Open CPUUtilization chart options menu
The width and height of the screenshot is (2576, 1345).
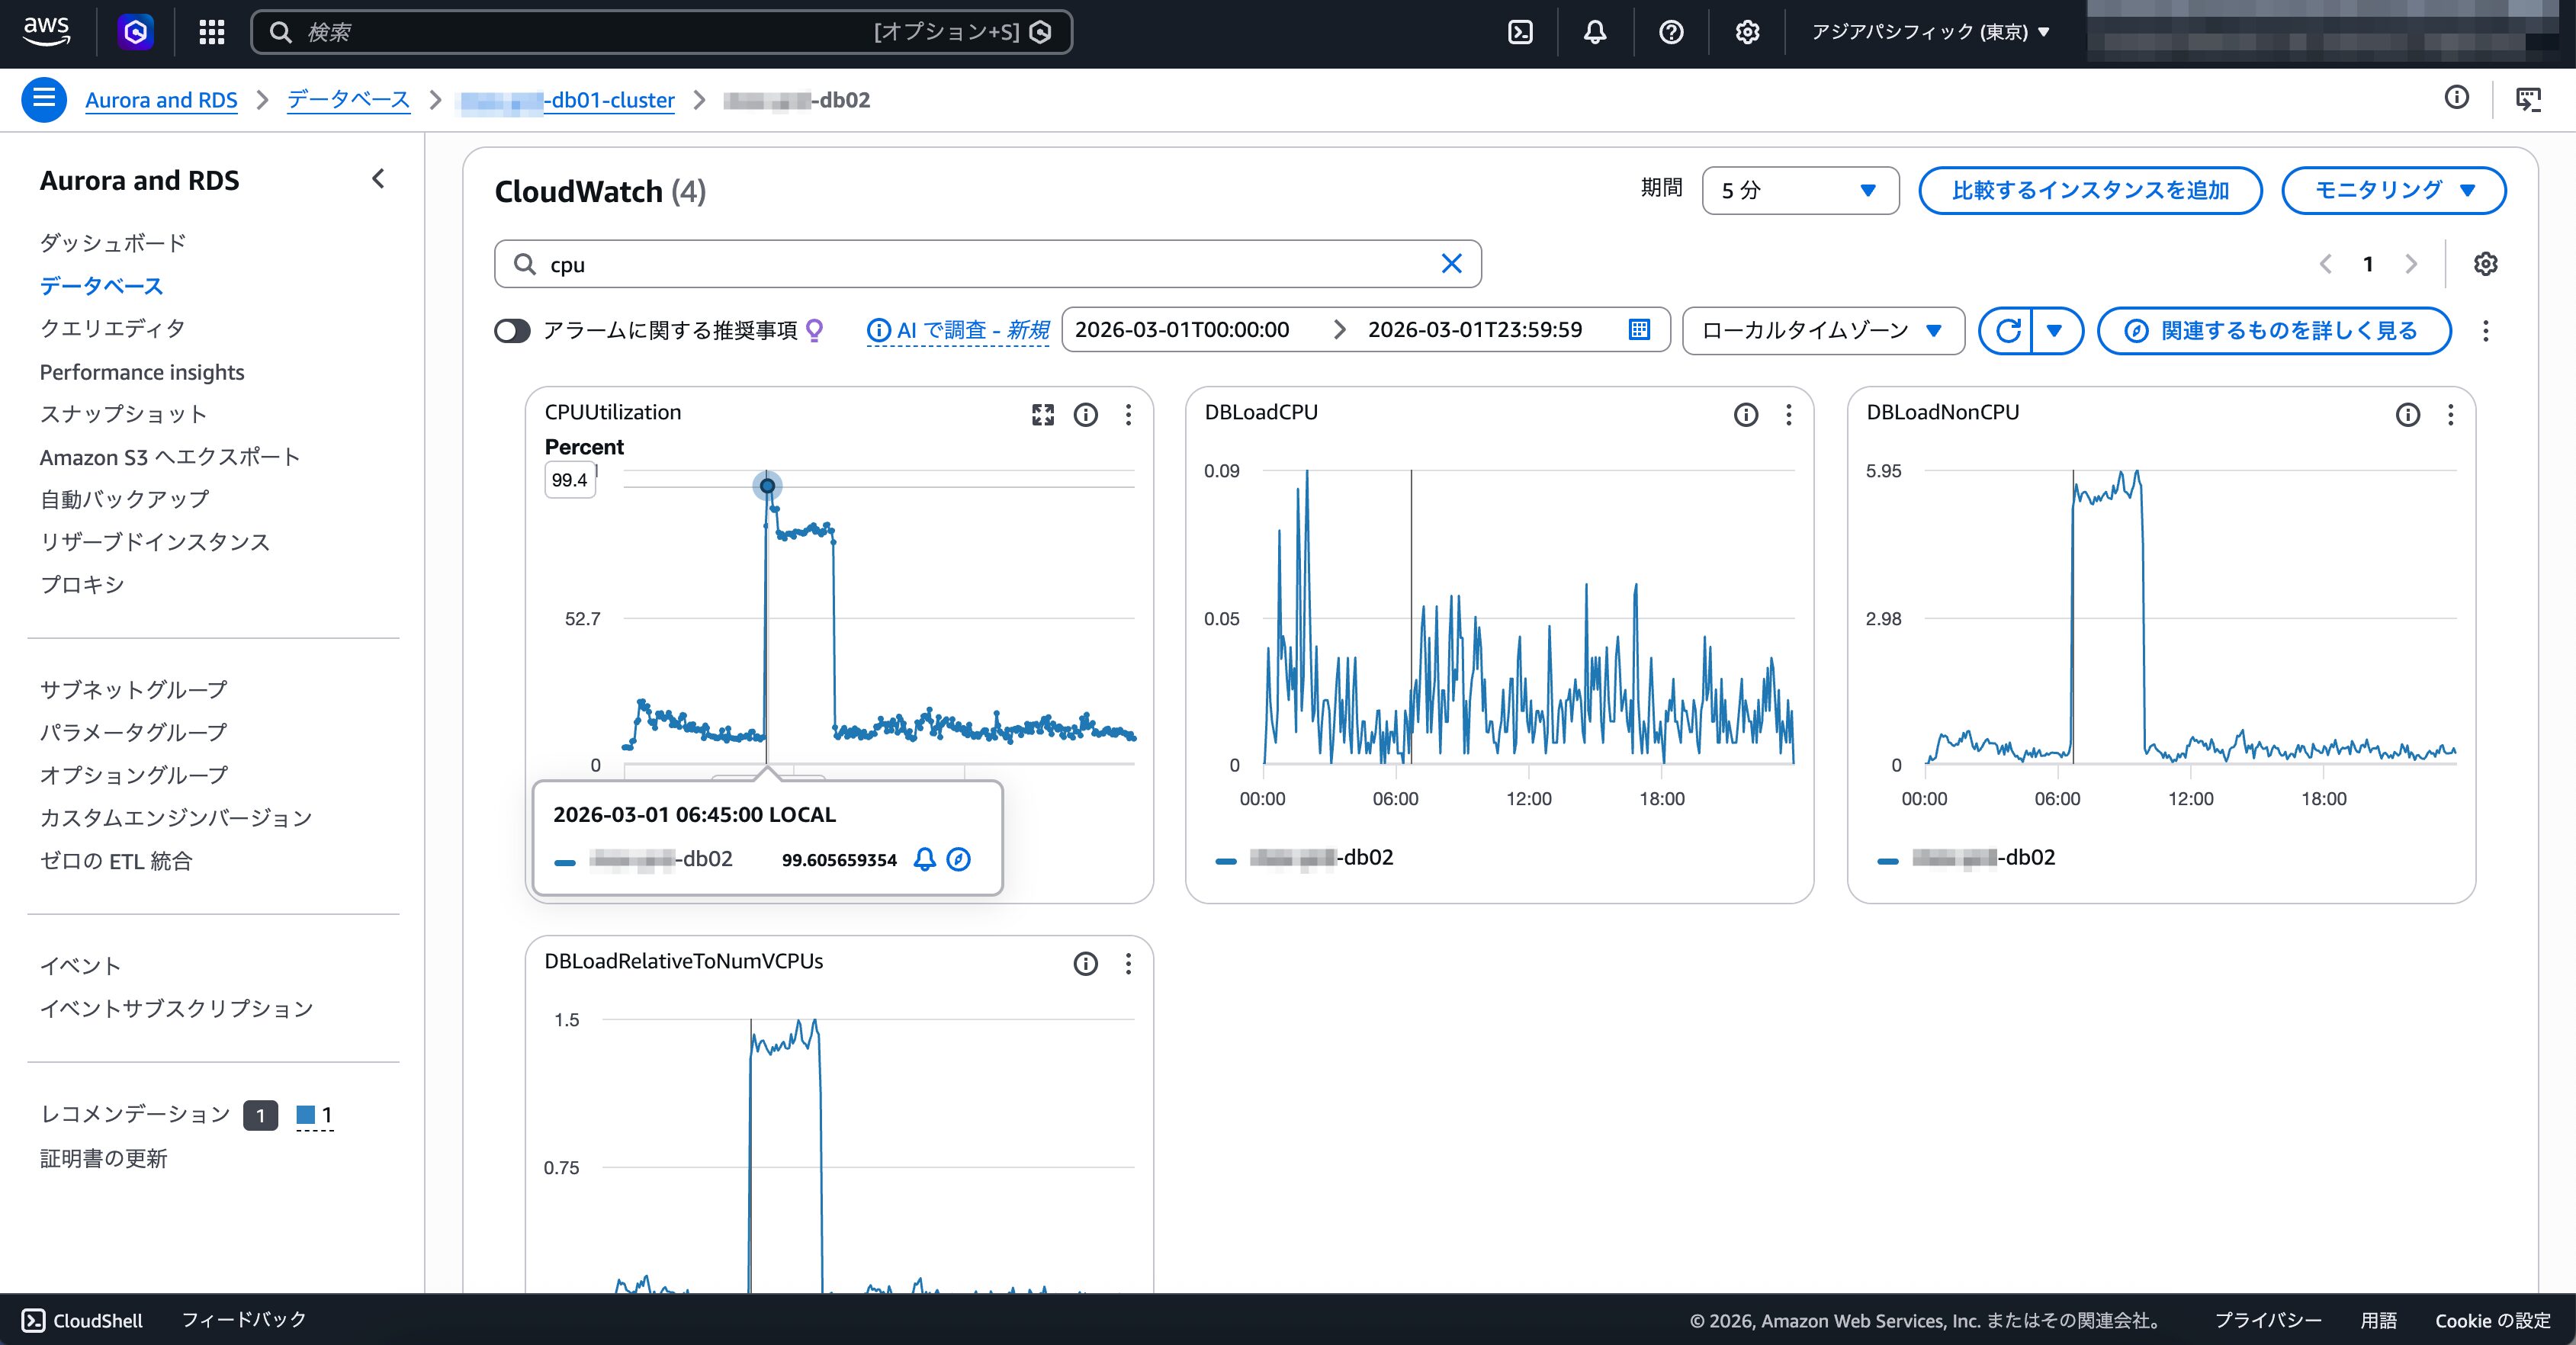[1128, 414]
